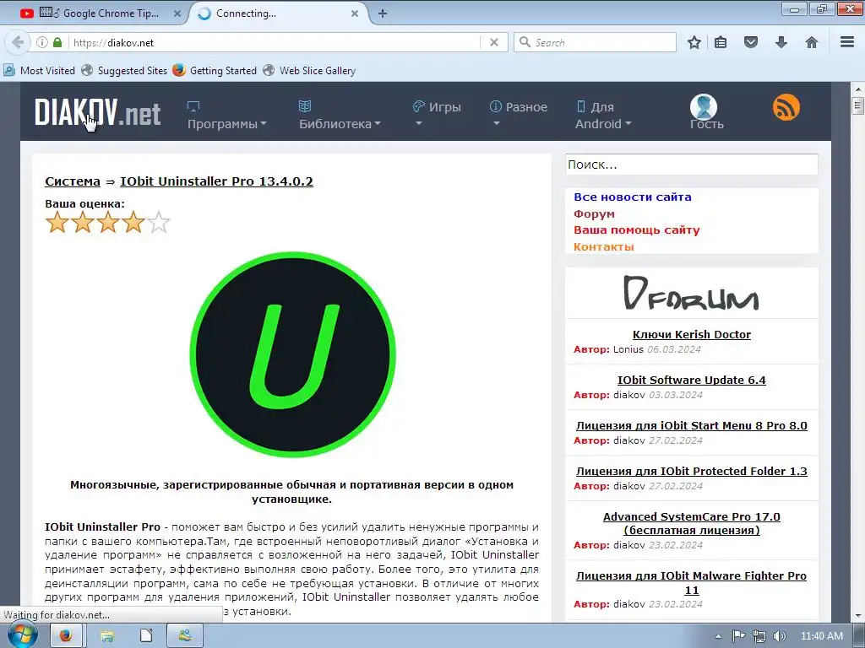Open Getting Started bookmark
Image resolution: width=865 pixels, height=648 pixels.
pos(215,71)
